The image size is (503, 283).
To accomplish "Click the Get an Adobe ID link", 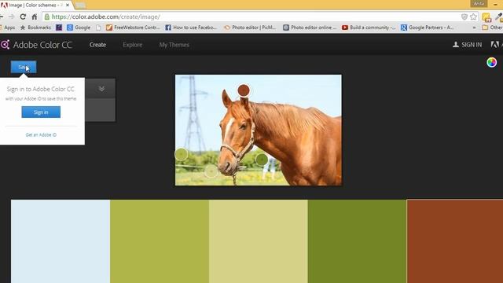I will point(41,134).
